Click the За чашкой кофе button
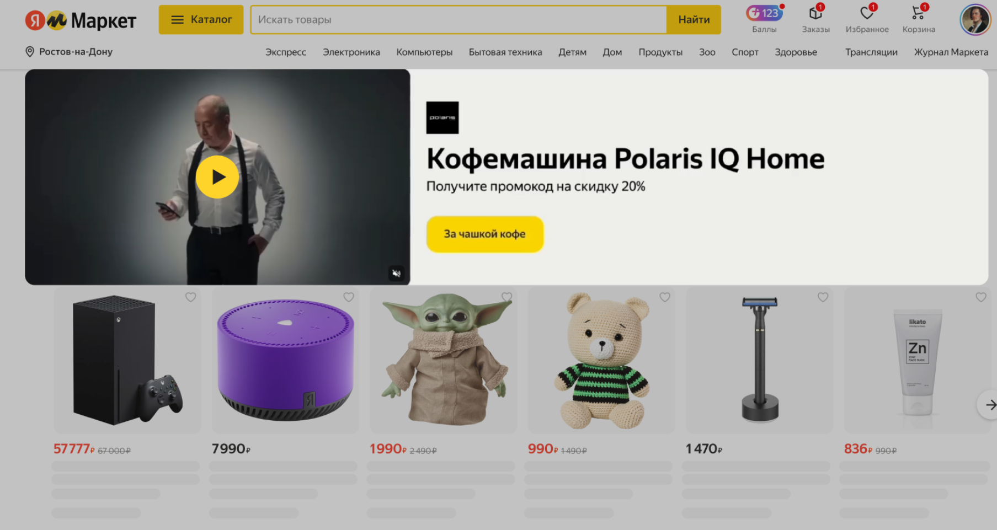 click(485, 234)
